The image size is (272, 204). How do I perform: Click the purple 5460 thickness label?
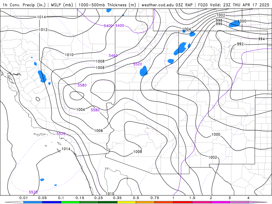tap(113, 55)
